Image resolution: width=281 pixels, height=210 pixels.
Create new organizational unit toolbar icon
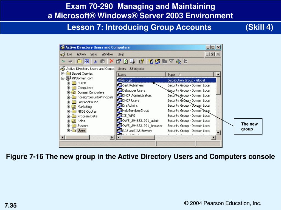click(x=164, y=62)
